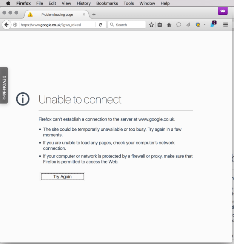Open the Bookmarks menu
Image resolution: width=234 pixels, height=244 pixels.
point(107,3)
